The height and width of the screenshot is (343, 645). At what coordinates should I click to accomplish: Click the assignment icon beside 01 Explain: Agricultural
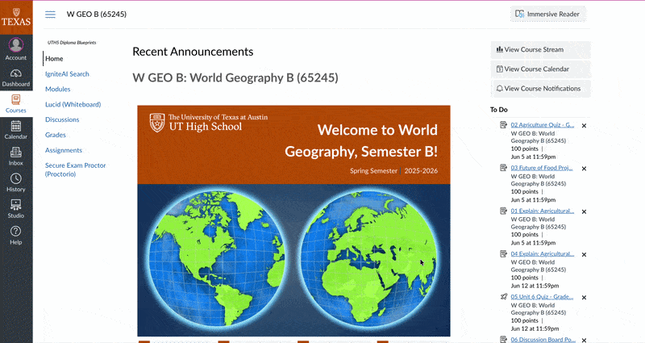tap(503, 211)
